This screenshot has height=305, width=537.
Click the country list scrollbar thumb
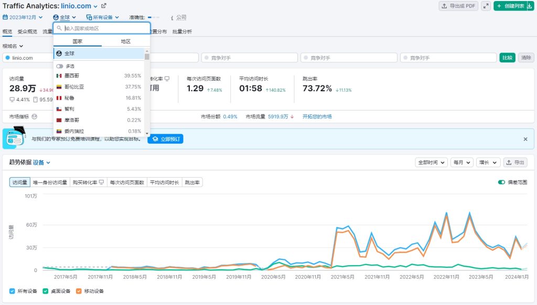147,57
